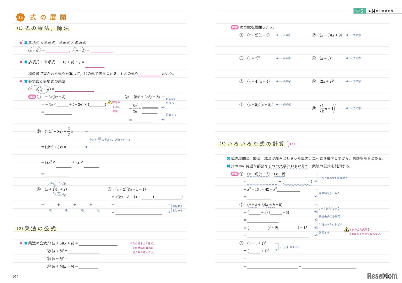Click the pink star beside 多項式と多項式の乗法
Screen dimensions: 402x283
click(x=21, y=81)
